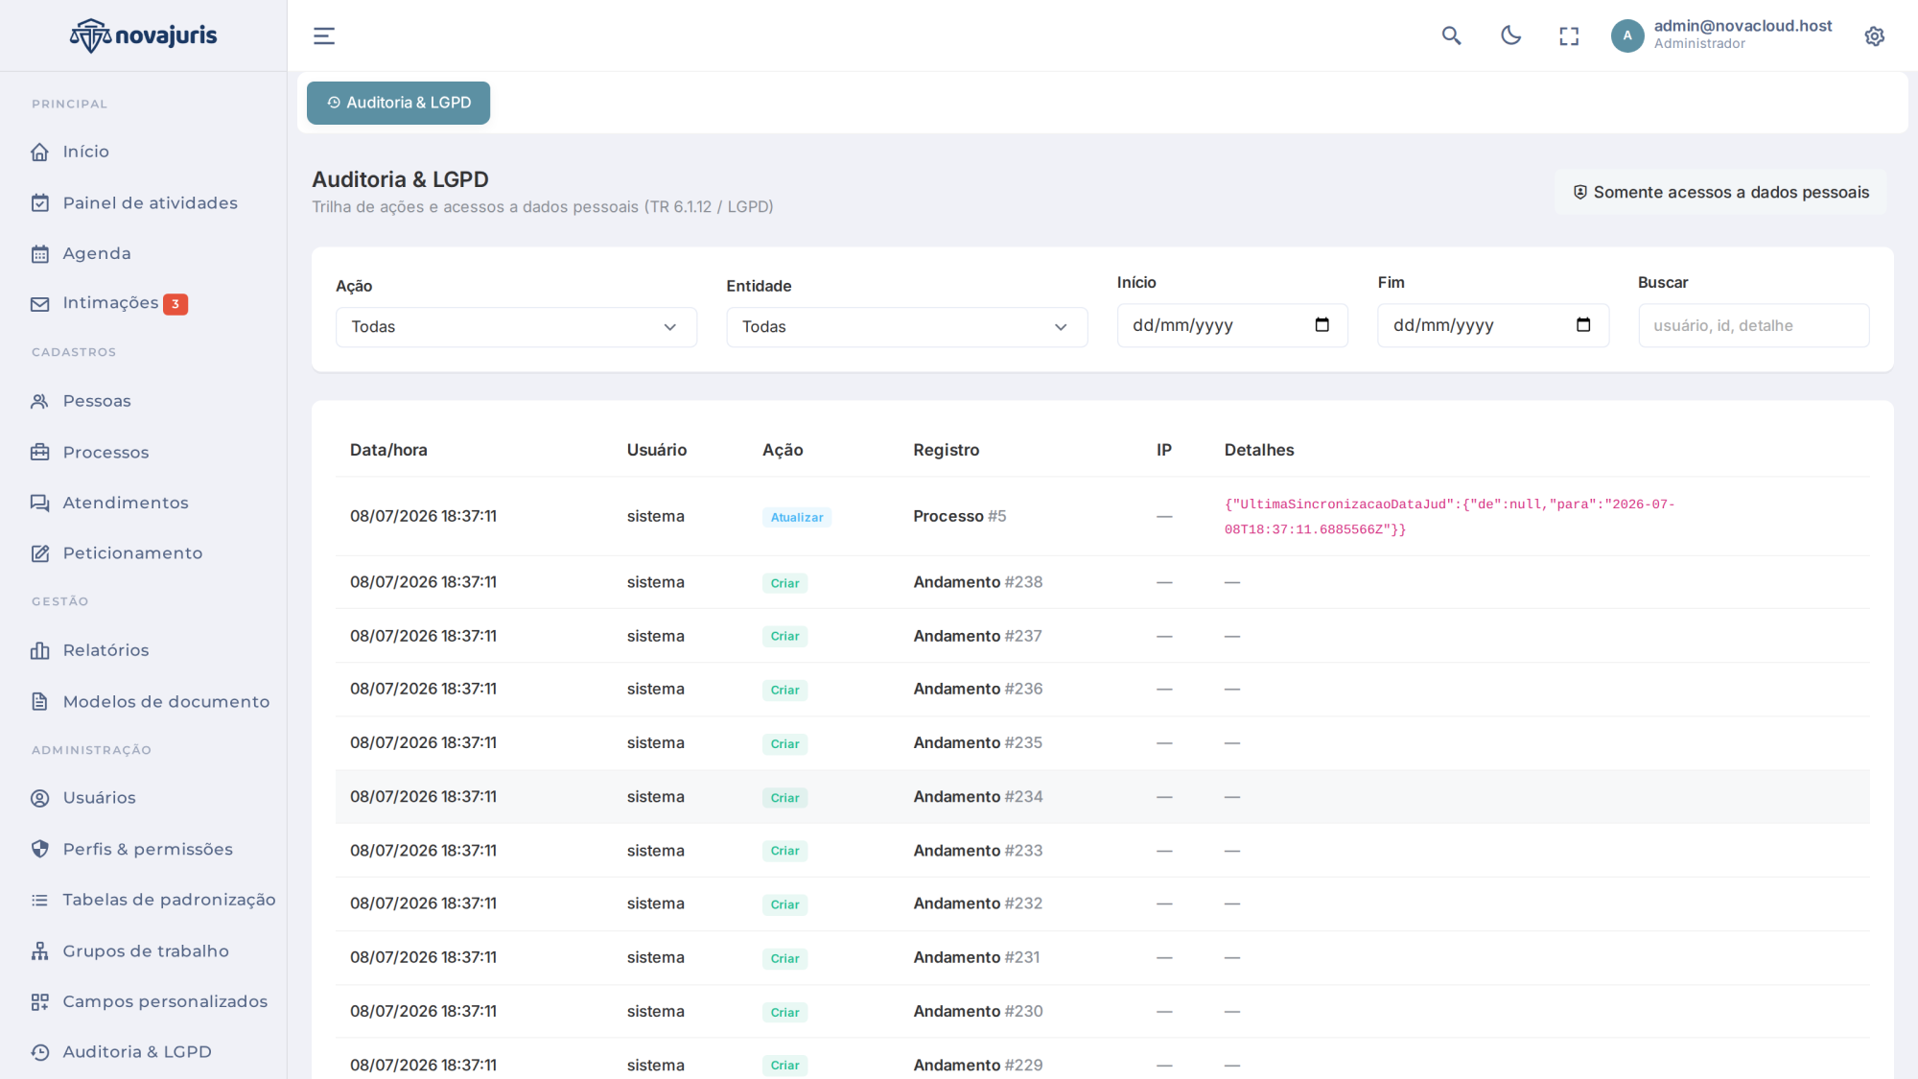Click the Início house icon
1918x1079 pixels.
[39, 152]
